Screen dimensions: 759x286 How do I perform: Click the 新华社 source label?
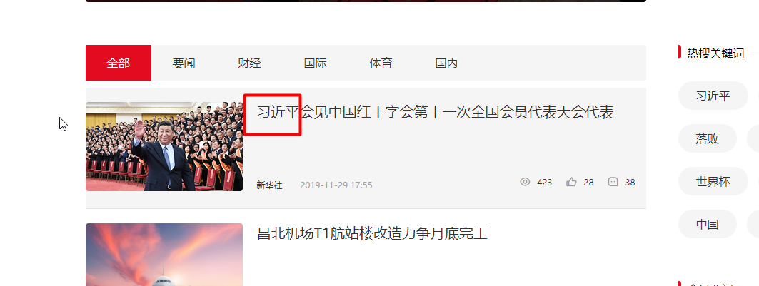(270, 185)
